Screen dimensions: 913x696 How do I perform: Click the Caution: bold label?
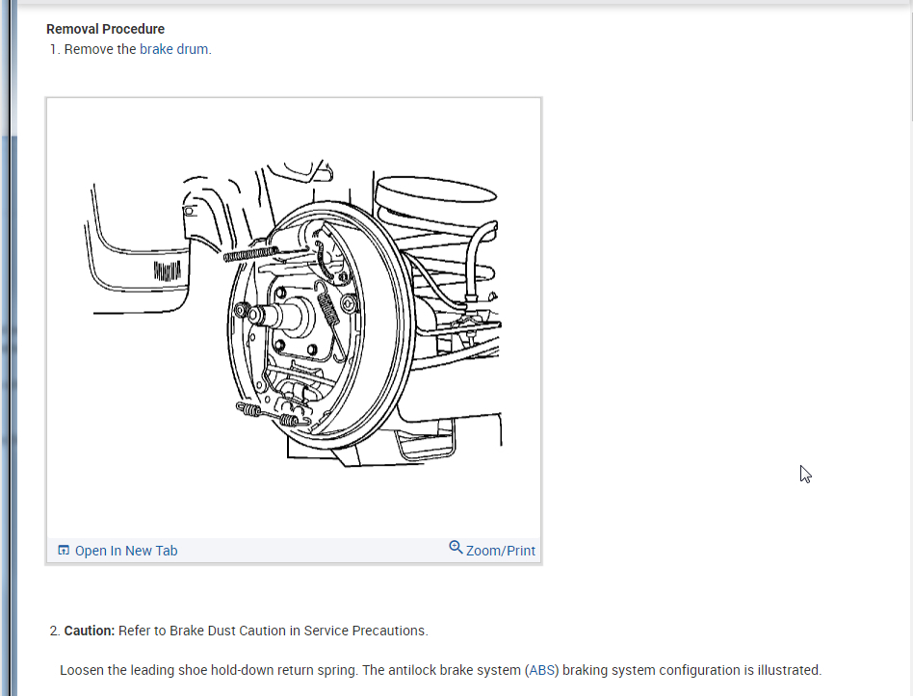(90, 631)
